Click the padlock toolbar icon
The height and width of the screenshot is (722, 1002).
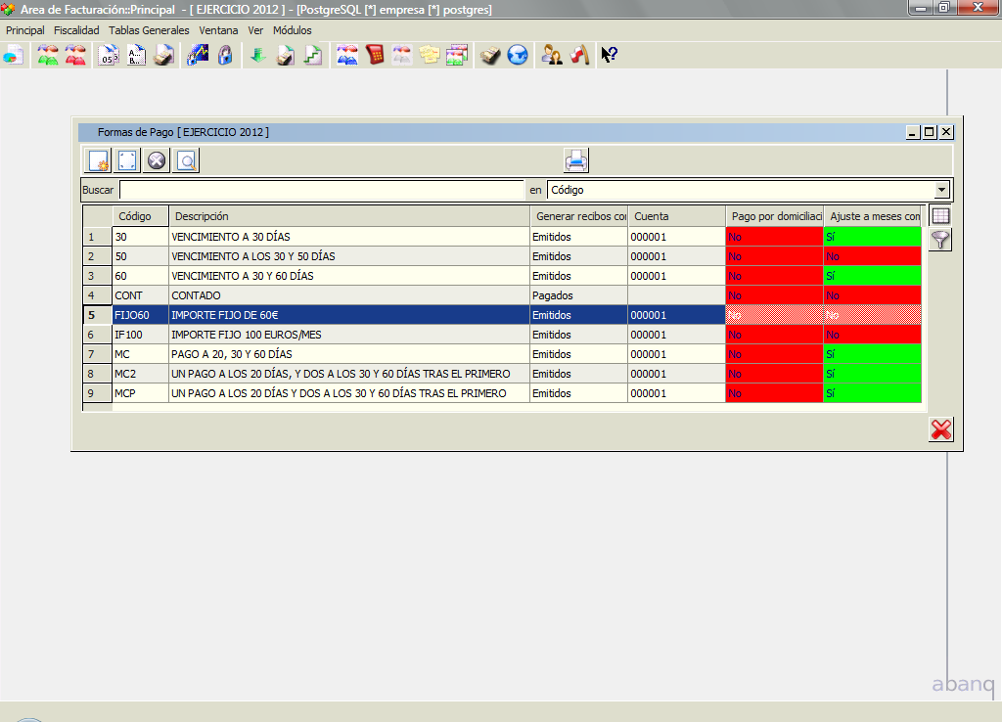[x=225, y=55]
